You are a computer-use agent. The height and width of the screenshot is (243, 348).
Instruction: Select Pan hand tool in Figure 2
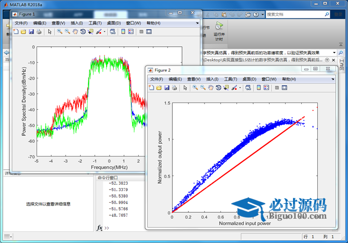211,87
